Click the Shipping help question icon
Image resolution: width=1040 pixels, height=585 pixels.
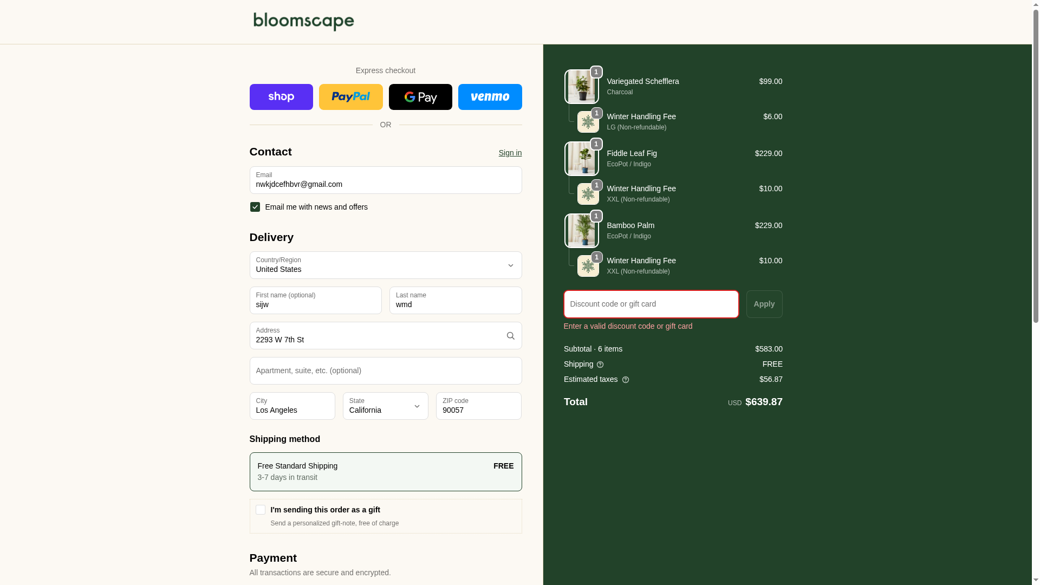(x=600, y=365)
